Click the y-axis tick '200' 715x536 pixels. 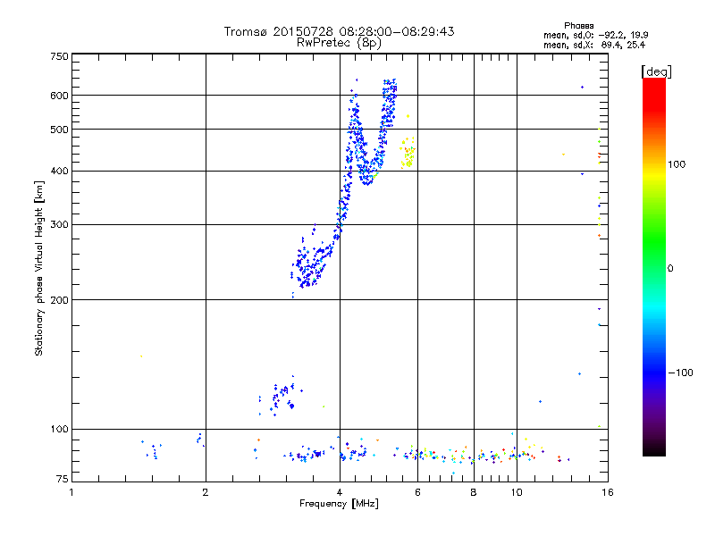(x=60, y=300)
